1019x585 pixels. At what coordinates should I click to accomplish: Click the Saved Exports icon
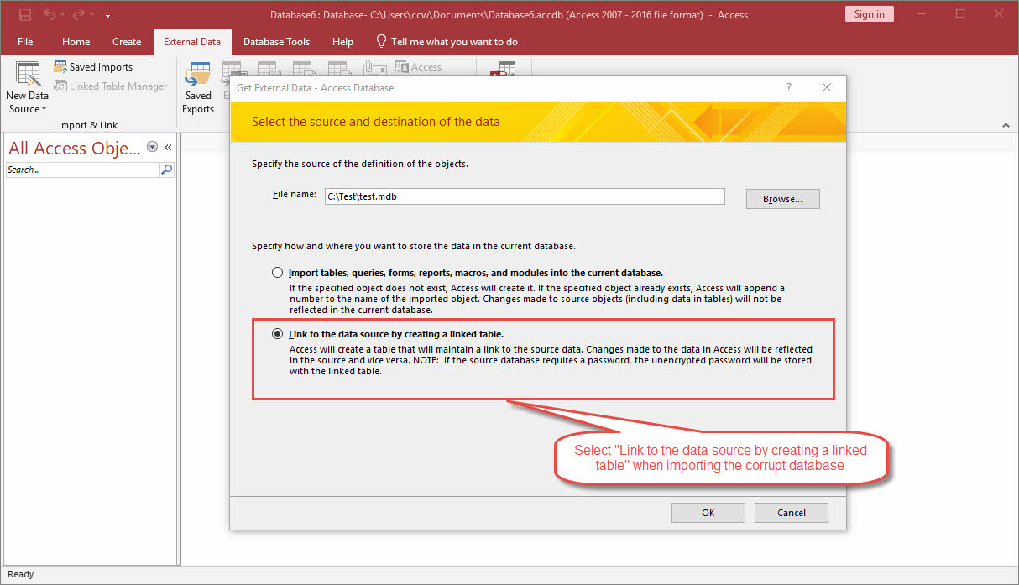click(198, 76)
